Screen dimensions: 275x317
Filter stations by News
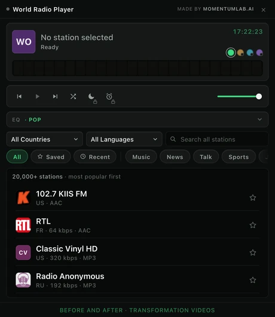(x=175, y=156)
